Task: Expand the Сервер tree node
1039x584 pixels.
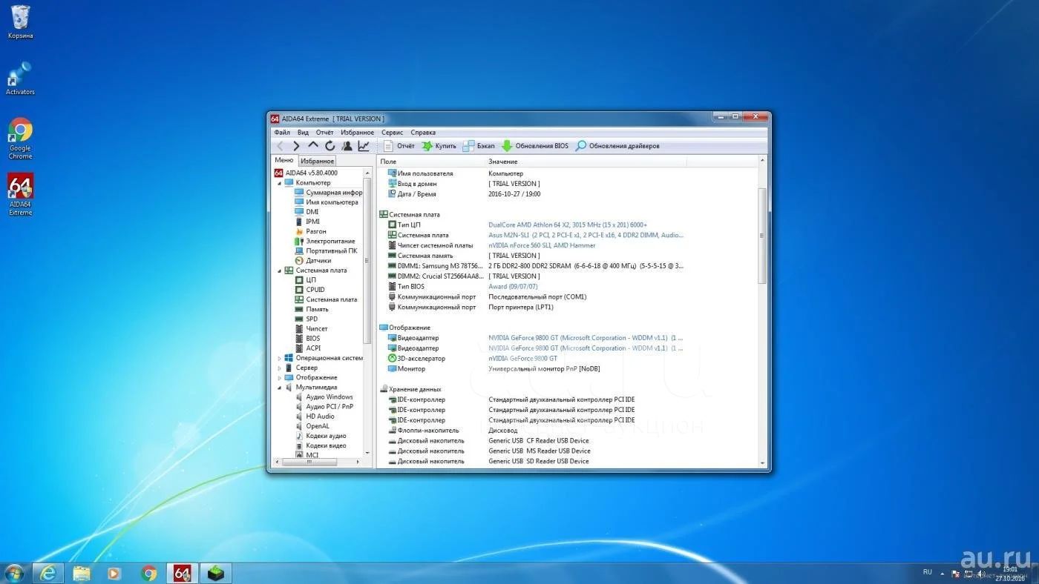Action: tap(280, 368)
